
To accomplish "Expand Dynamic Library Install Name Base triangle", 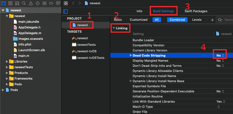I will (131, 81).
